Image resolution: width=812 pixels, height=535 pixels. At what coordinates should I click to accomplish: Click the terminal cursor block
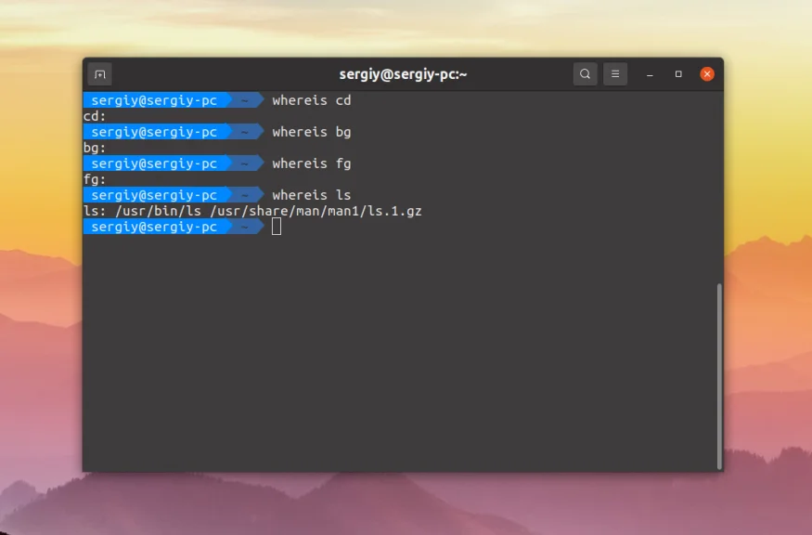click(276, 227)
